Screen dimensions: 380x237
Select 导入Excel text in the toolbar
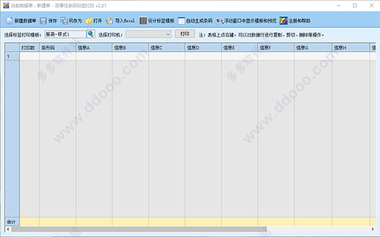tap(125, 21)
